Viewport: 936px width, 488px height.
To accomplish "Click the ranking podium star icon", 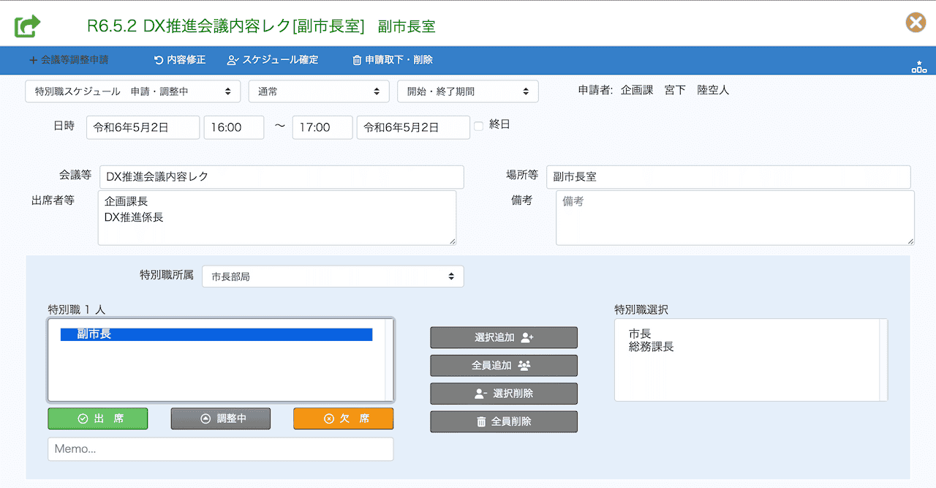I will coord(918,67).
